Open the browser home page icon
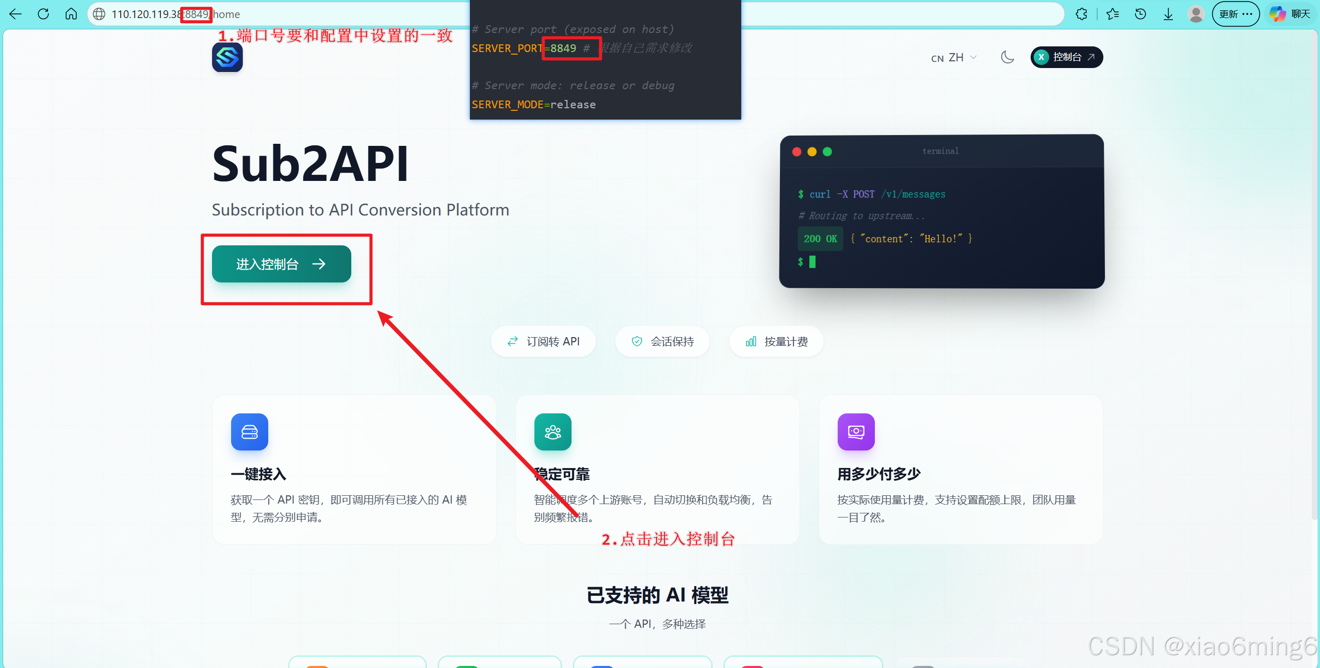The height and width of the screenshot is (668, 1320). point(71,14)
